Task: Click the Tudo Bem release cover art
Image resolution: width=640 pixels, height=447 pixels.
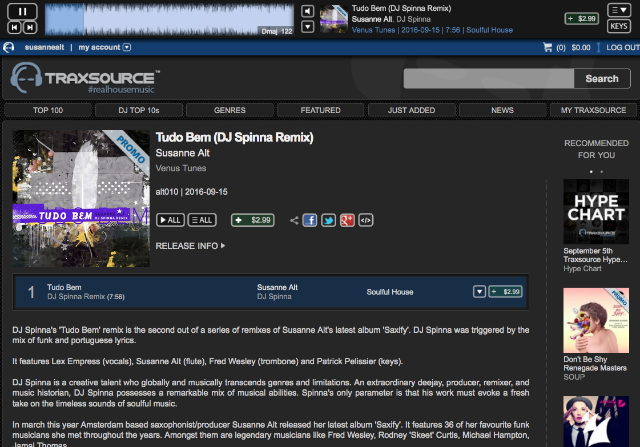Action: pos(81,199)
